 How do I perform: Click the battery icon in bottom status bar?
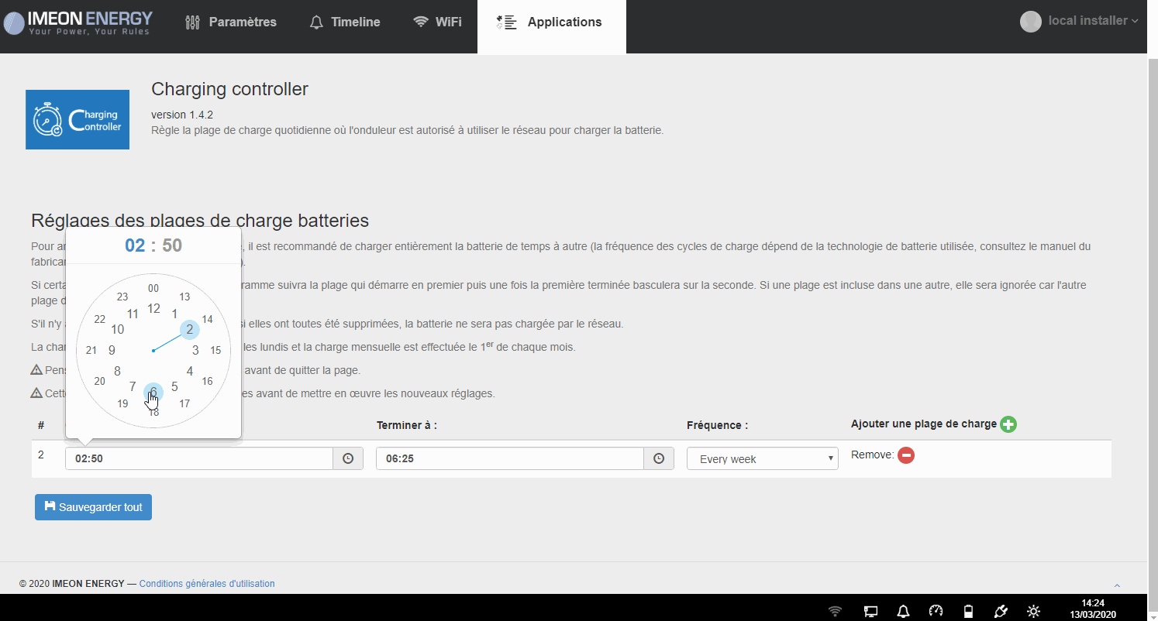(967, 611)
